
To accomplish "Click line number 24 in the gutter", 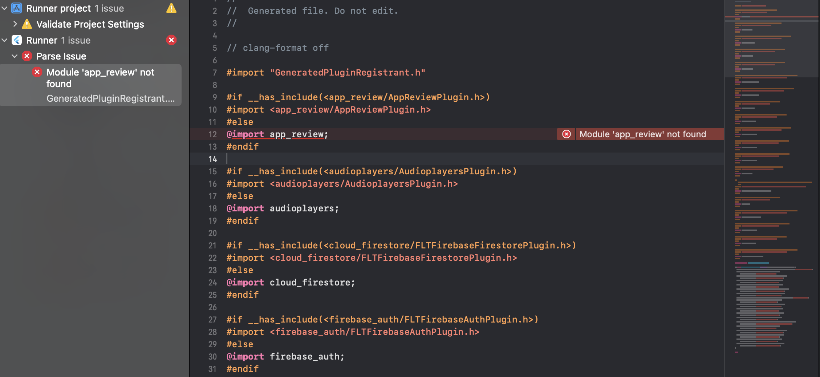I will tap(212, 283).
